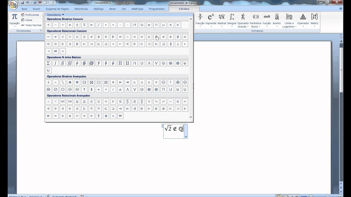
Task: Toggle Texto Normal in equation tools
Action: 31,25
